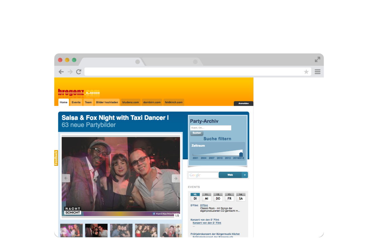Open the underlined D'Flint event link
The width and height of the screenshot is (378, 238).
click(204, 206)
